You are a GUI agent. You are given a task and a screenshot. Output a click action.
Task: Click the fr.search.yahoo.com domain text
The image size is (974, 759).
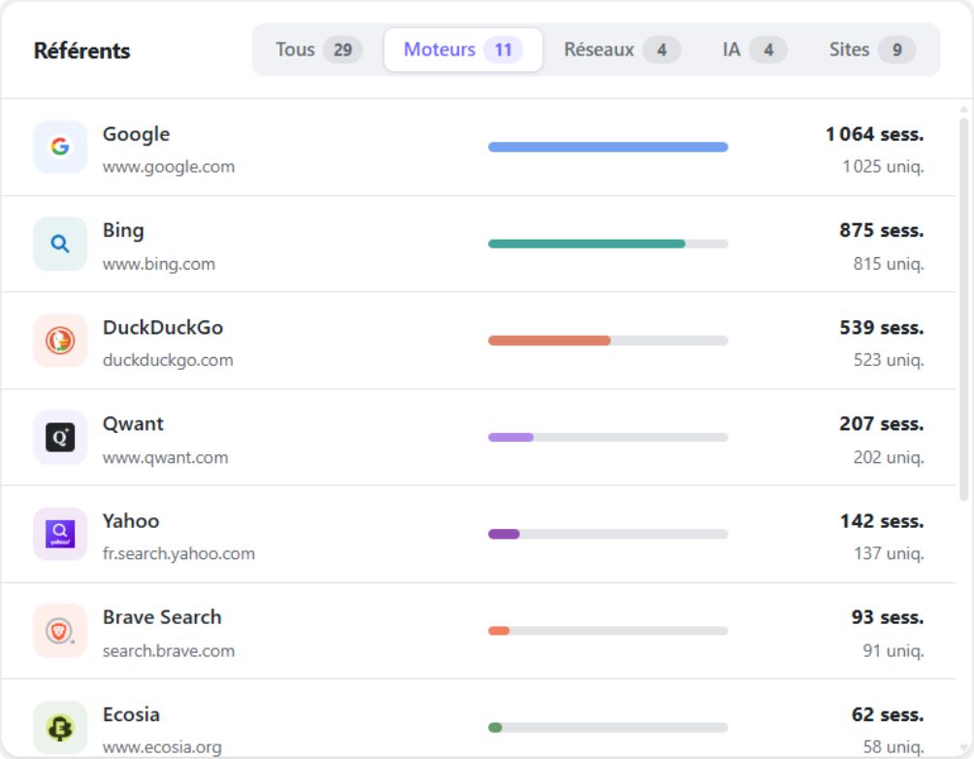point(179,553)
